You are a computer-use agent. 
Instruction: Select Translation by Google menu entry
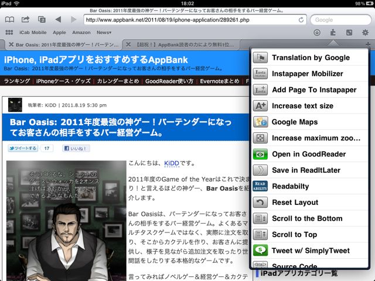[310, 57]
